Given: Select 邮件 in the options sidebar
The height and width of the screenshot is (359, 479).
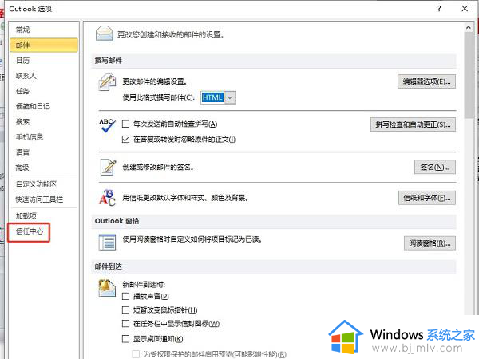Looking at the screenshot, I should pos(44,45).
